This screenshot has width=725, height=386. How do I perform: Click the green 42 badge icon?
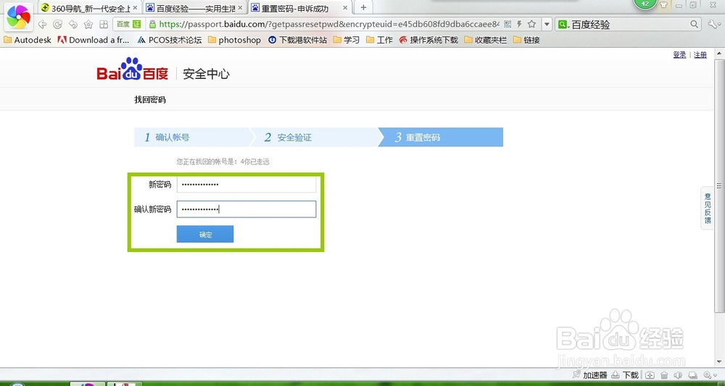coord(645,4)
